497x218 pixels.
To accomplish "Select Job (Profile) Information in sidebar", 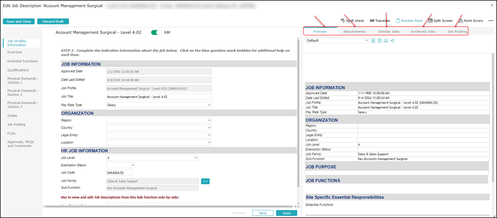I will 22,43.
